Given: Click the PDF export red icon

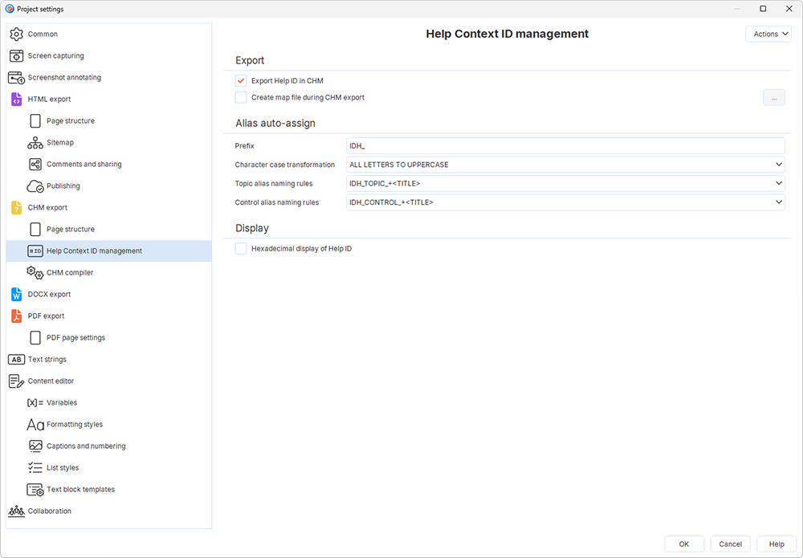Looking at the screenshot, I should 16,316.
